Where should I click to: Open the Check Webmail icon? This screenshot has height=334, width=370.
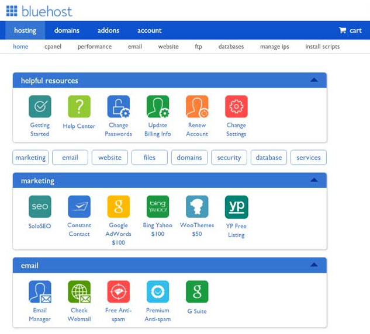(x=79, y=291)
